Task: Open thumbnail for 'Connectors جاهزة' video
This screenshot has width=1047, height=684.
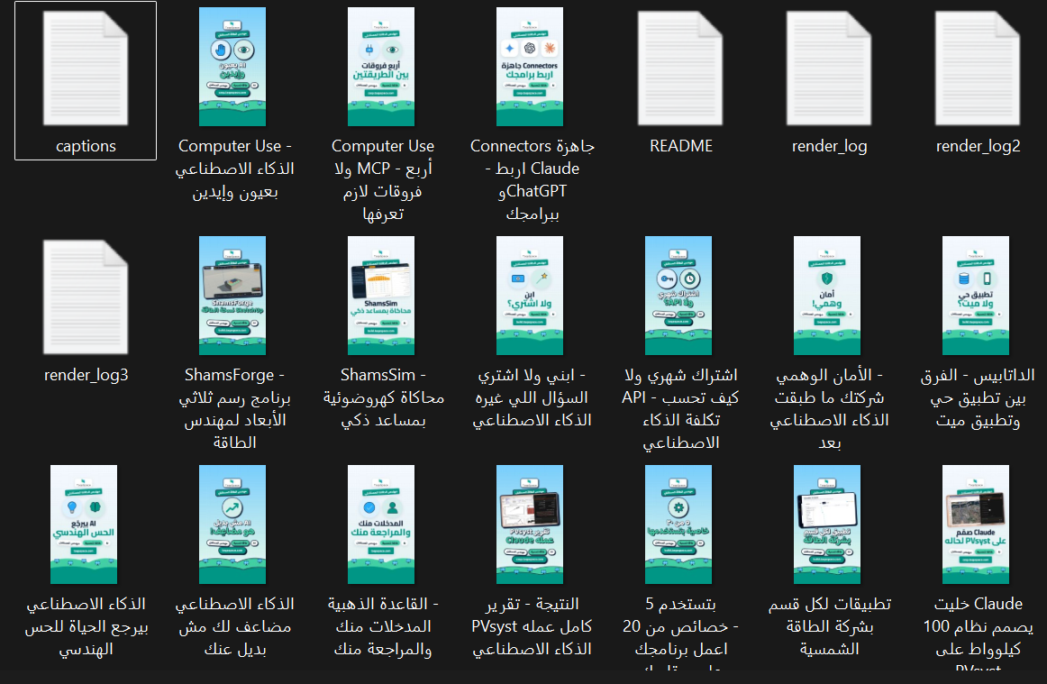Action: [x=530, y=67]
